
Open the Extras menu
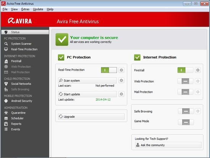pyautogui.click(x=25, y=9)
